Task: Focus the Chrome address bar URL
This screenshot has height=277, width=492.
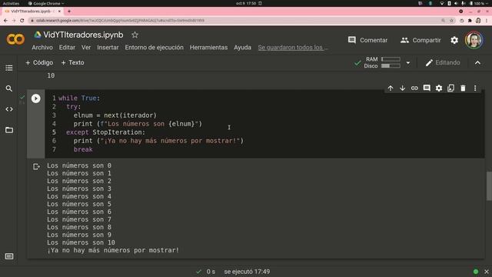Action: coord(120,21)
